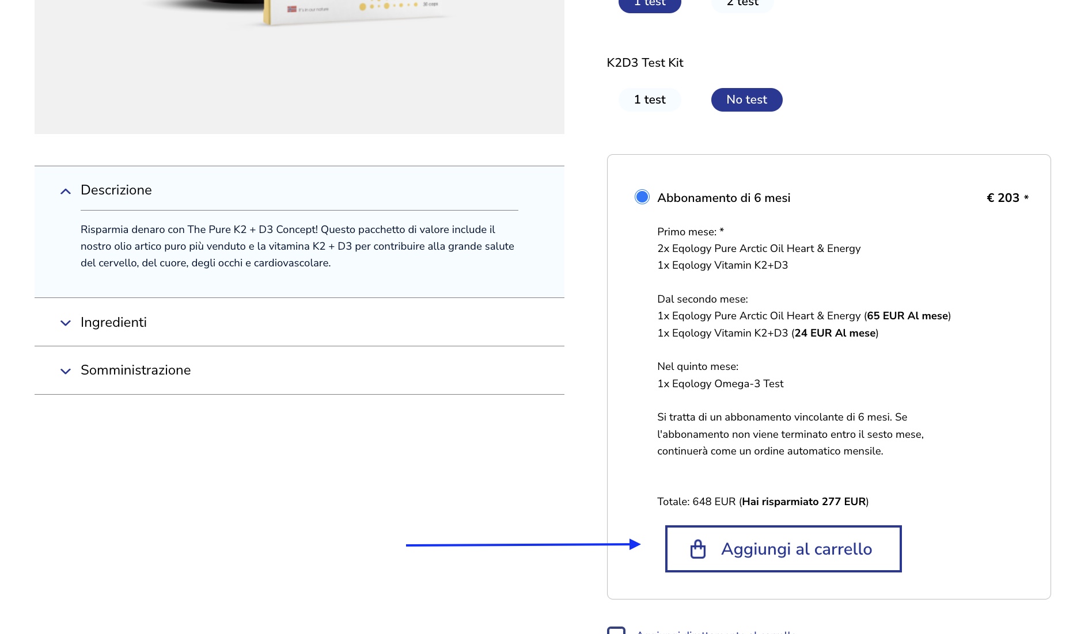Choose the '1 test' option for K2D3 Test Kit

(x=650, y=100)
